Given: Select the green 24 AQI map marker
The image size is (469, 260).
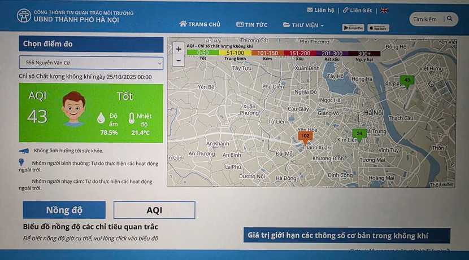Looking at the screenshot, I should click(x=359, y=134).
